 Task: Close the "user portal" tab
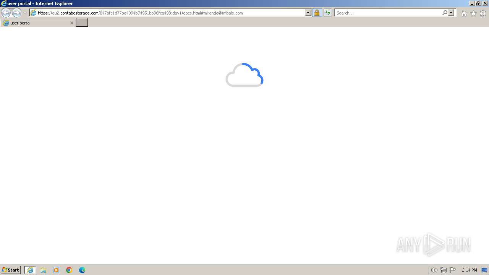(x=71, y=23)
